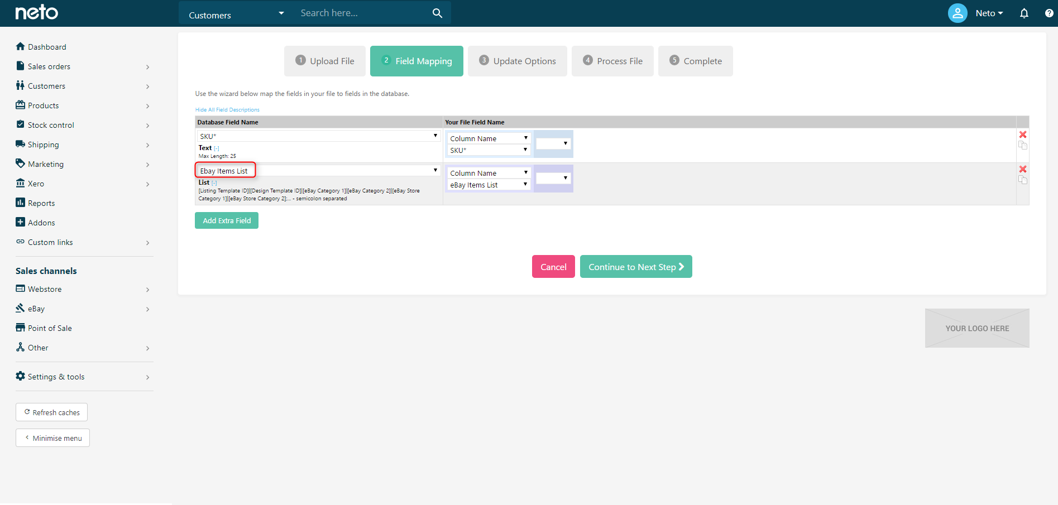Go to the Process File step
Screen dimensions: 1058x505
[612, 61]
